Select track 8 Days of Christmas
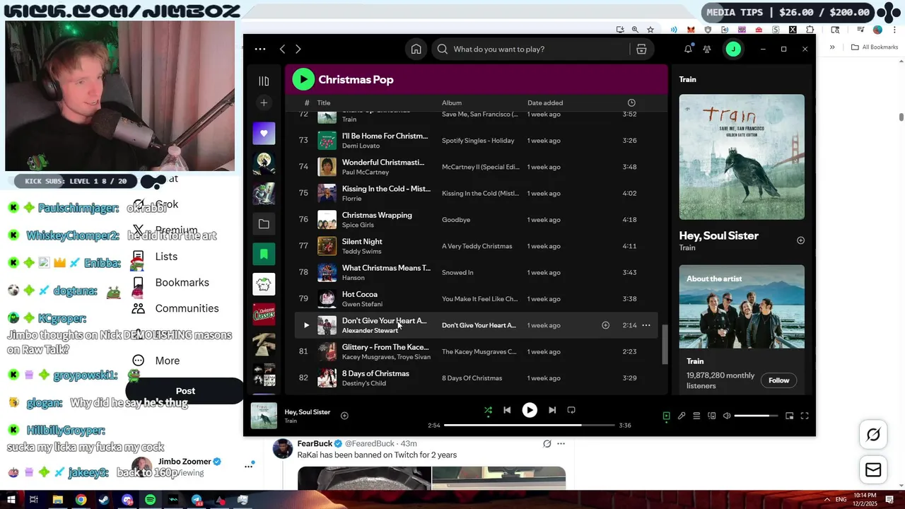 click(x=476, y=378)
